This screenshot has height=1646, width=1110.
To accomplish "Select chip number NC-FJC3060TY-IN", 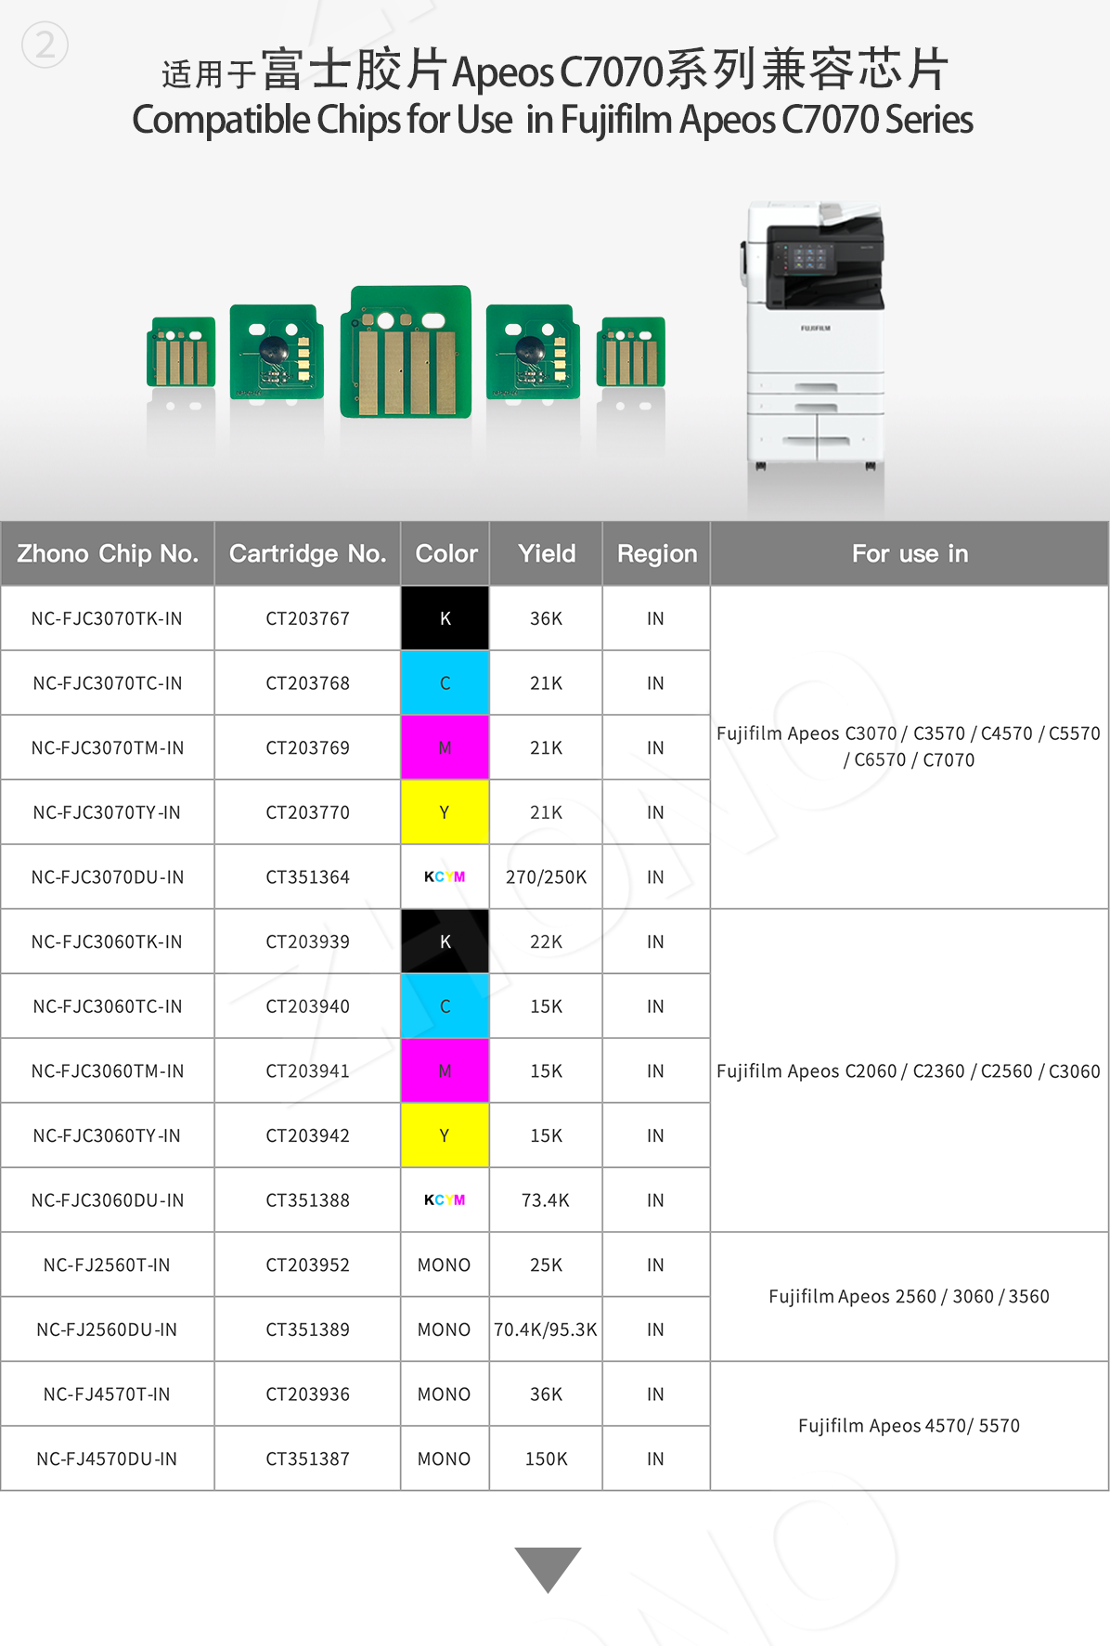I will click(107, 1135).
